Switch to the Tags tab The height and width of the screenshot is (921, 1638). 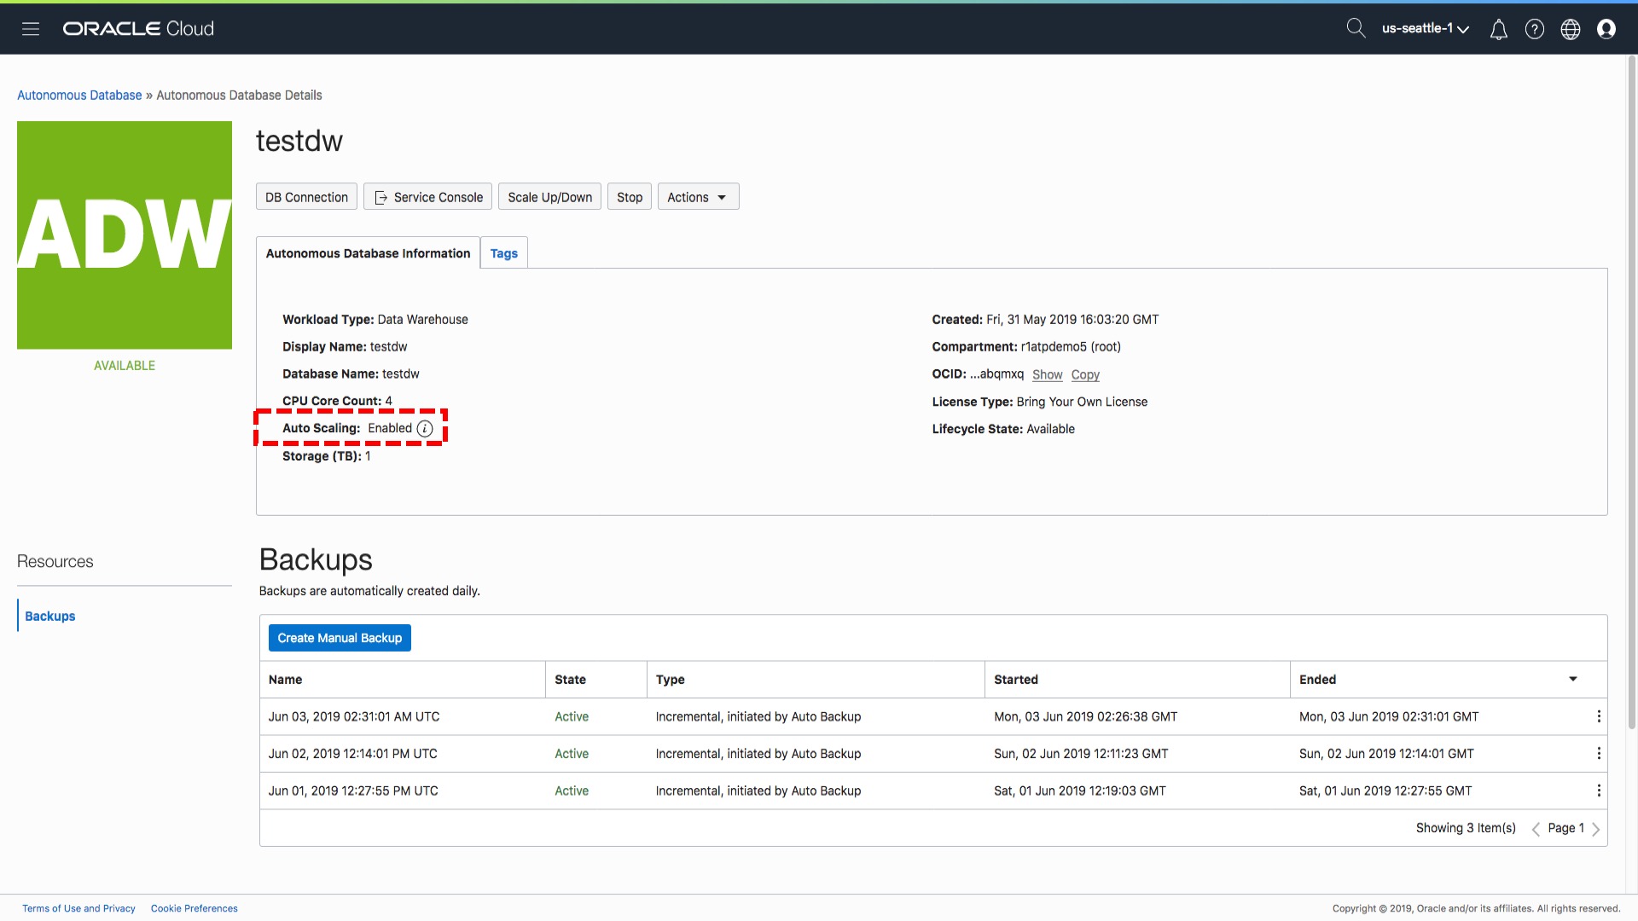[x=503, y=253]
